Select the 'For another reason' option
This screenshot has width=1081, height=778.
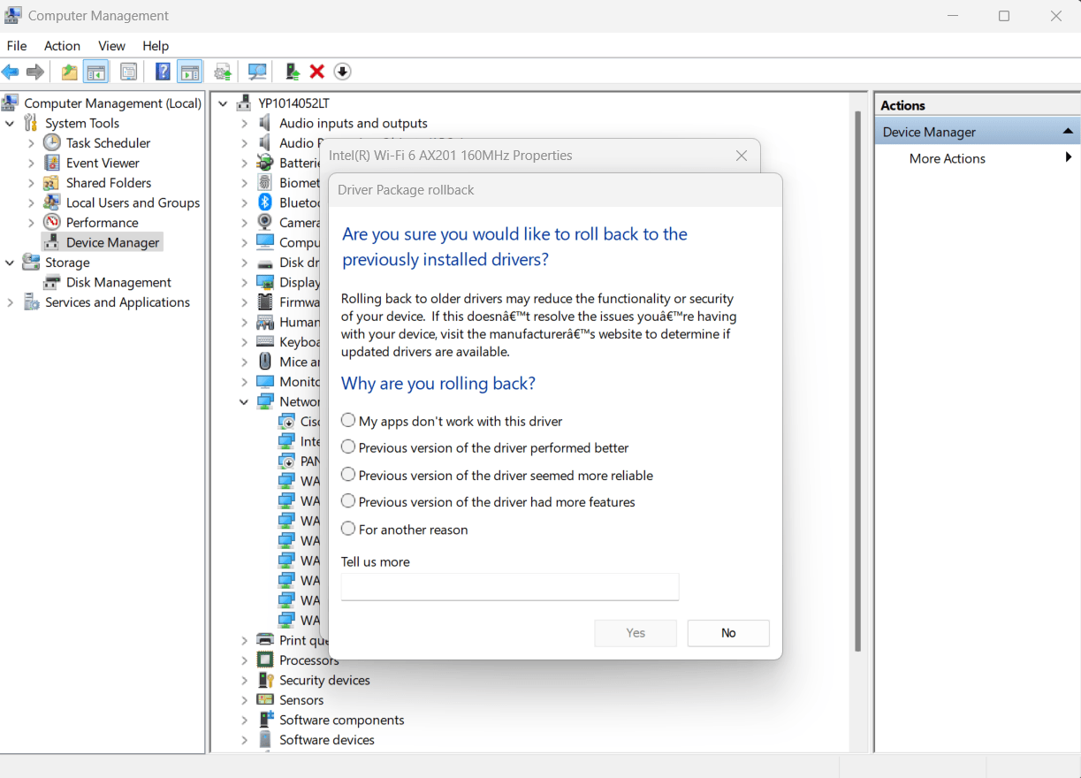(348, 529)
